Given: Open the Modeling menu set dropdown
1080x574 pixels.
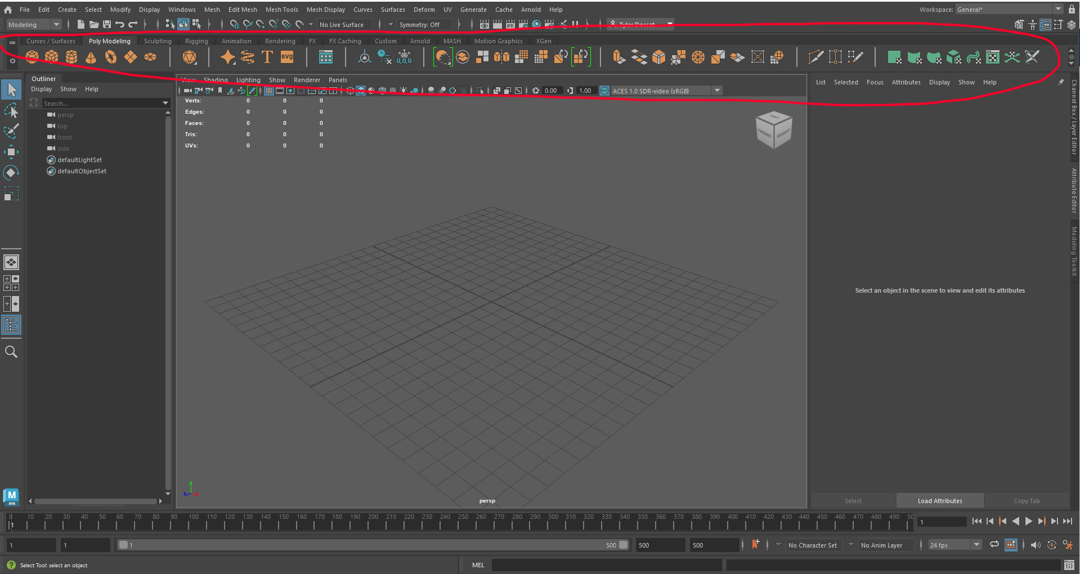Looking at the screenshot, I should [x=34, y=24].
